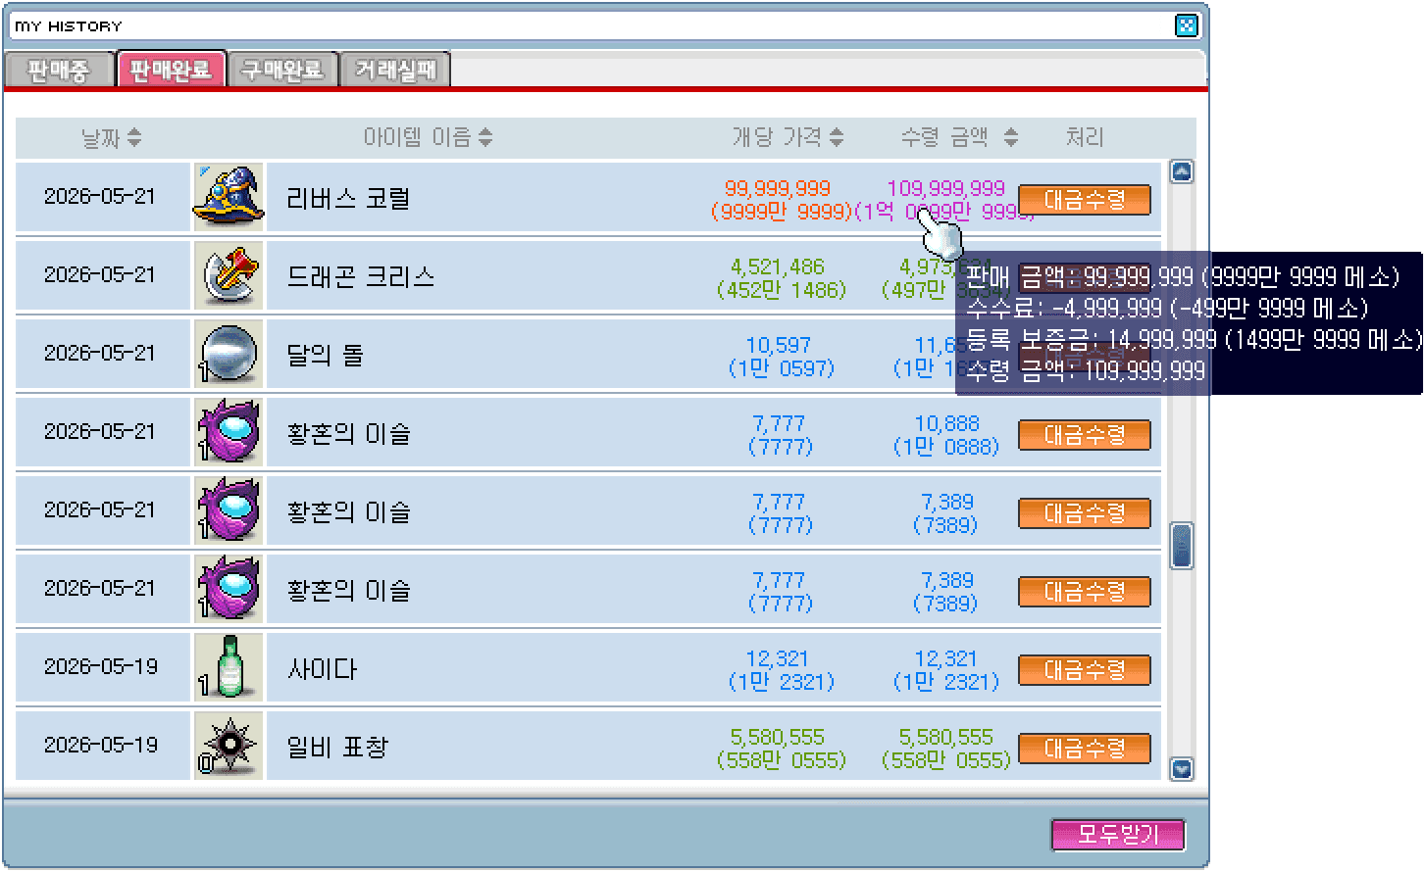Sort by 날짜 column arrows
The image size is (1424, 872).
pyautogui.click(x=134, y=138)
